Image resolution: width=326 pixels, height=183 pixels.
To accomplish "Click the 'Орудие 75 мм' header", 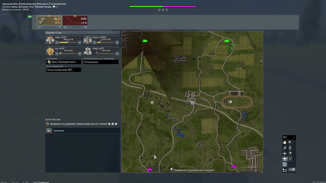I will tap(82, 33).
